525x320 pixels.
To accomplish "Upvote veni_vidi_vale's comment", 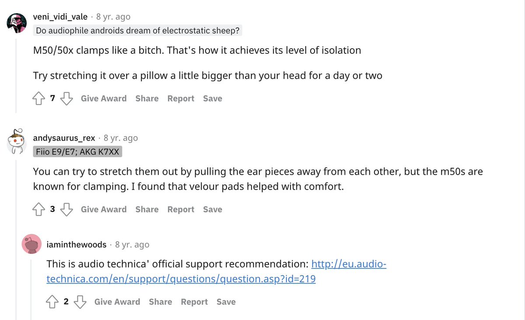I will pos(39,99).
